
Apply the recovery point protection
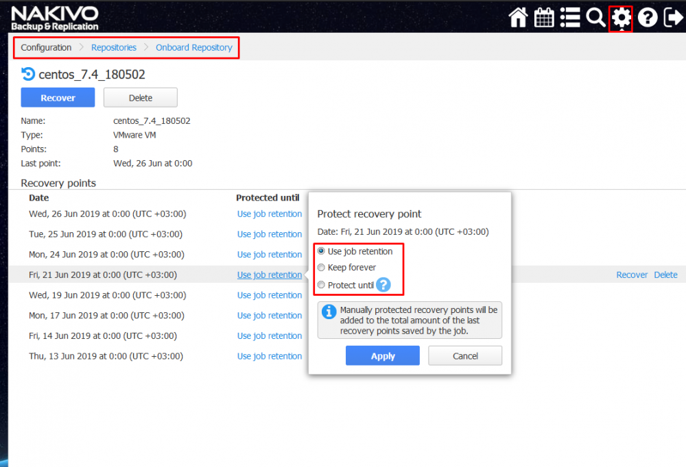(383, 355)
